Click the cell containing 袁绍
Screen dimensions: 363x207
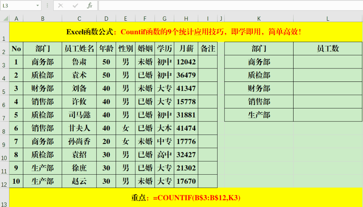[79, 155]
